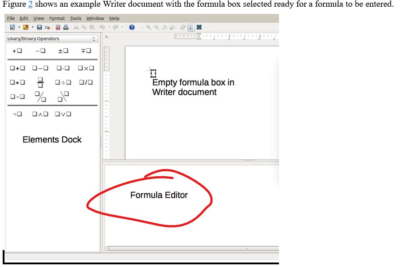The height and width of the screenshot is (267, 410).
Task: Open the New document dropdown arrow
Action: (x=19, y=27)
